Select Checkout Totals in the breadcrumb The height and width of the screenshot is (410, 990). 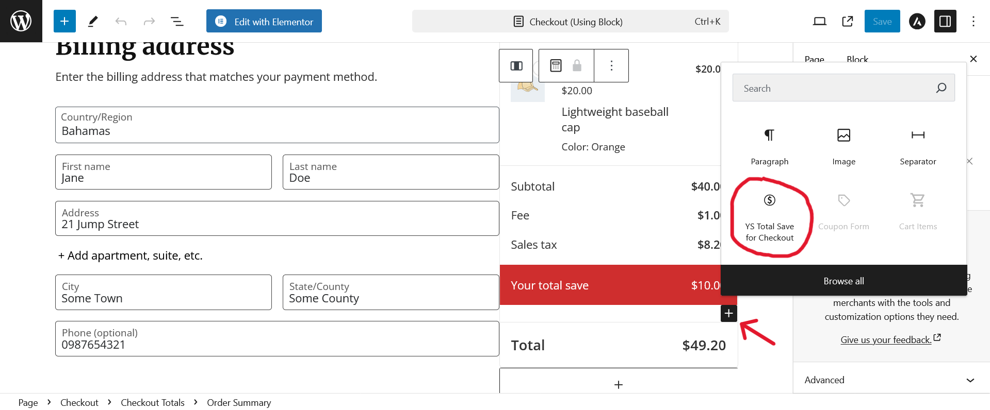point(153,403)
